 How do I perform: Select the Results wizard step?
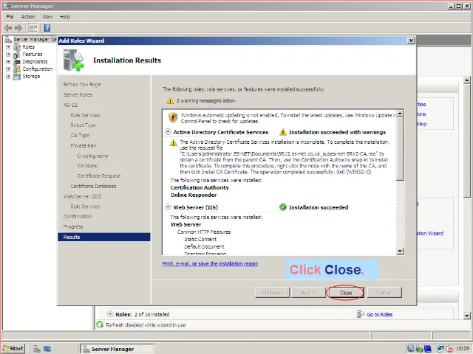point(103,237)
